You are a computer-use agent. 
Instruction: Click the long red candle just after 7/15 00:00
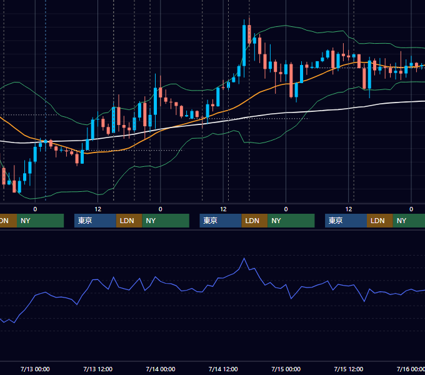click(x=291, y=80)
